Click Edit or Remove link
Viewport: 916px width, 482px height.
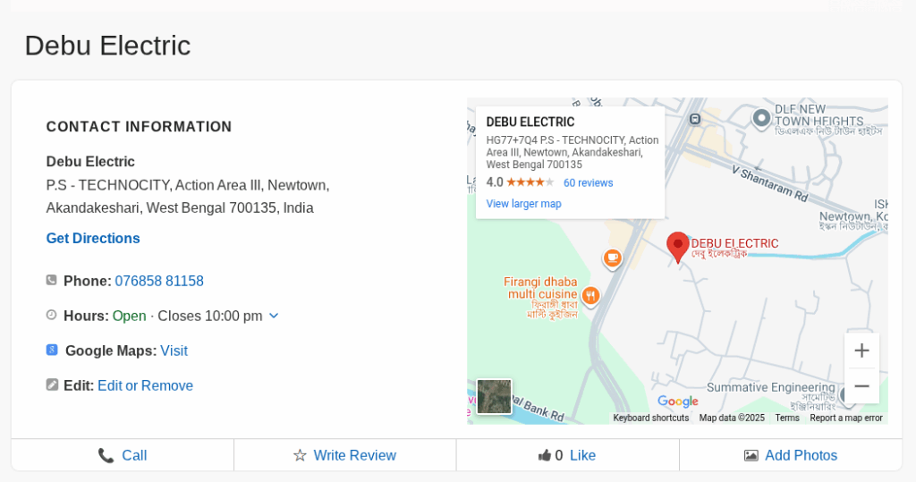click(145, 385)
